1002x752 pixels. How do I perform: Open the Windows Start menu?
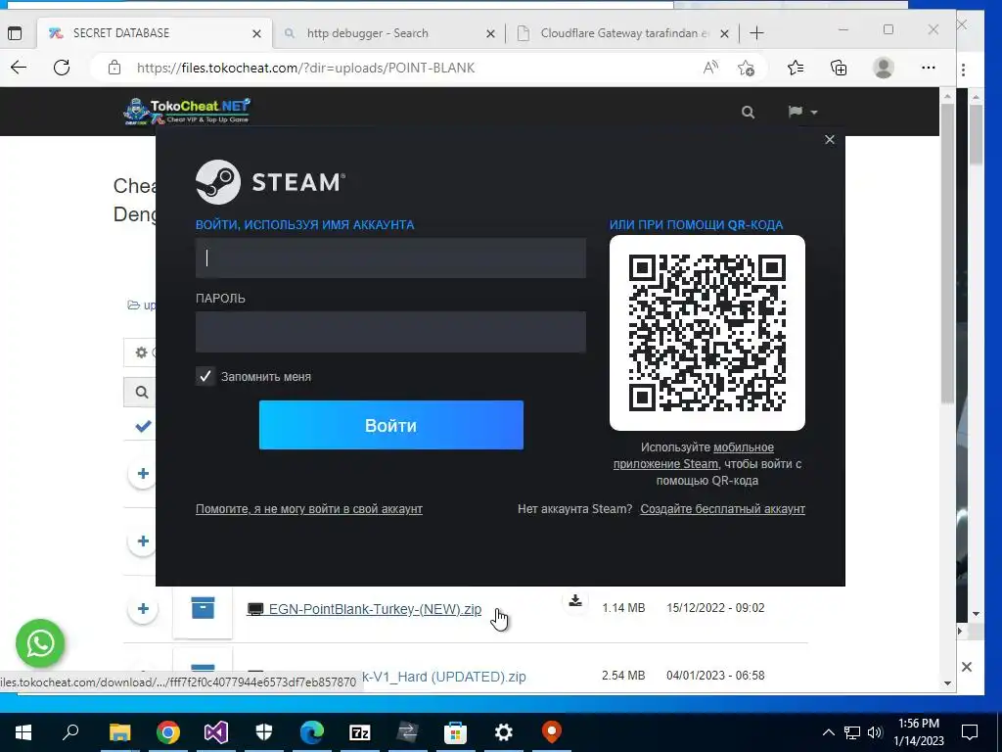[x=23, y=732]
